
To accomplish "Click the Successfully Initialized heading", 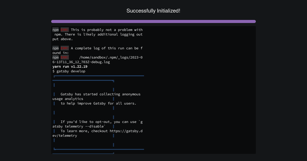I will pos(153,11).
